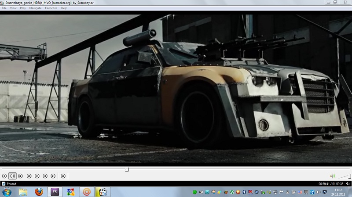
Task: Click the status bar file icon beside Paused
Action: point(4,184)
